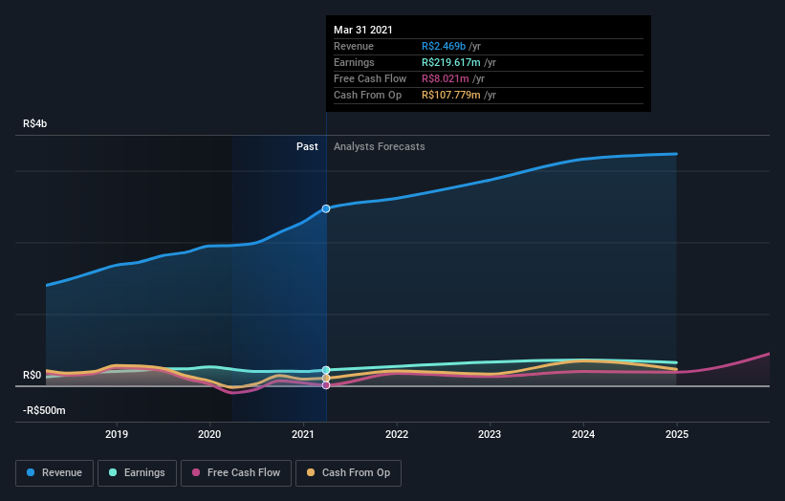Click the Free Cash Flow label in tooltip

(370, 78)
